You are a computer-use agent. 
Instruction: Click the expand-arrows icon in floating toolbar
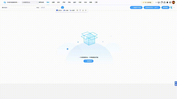pos(80,10)
